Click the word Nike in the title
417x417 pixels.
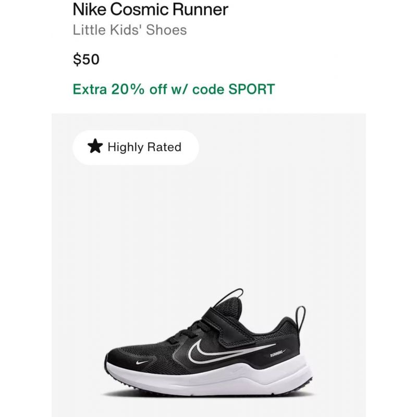[x=90, y=9]
